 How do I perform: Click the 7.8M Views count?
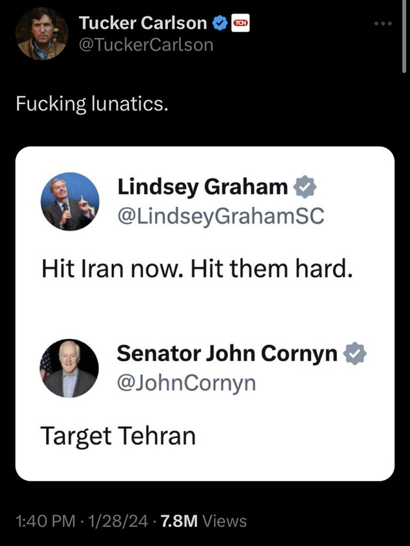click(204, 521)
